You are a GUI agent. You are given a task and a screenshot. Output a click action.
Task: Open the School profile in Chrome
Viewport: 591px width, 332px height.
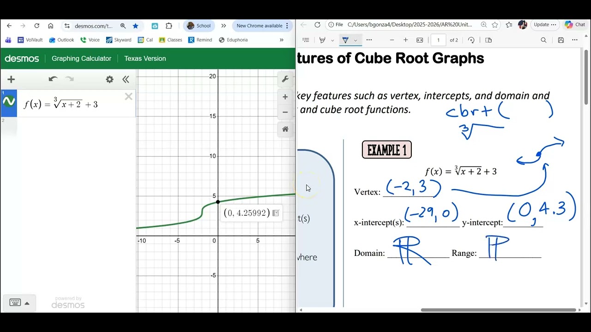pos(199,26)
